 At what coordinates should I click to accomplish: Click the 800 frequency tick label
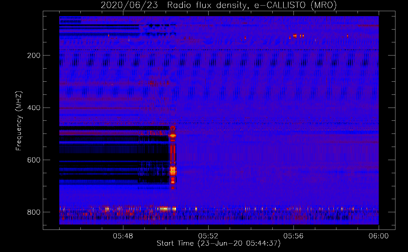(34, 212)
